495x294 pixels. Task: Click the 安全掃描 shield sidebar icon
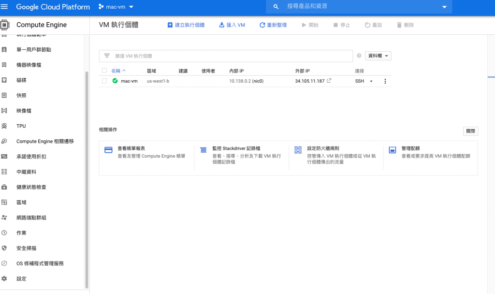[x=4, y=248]
